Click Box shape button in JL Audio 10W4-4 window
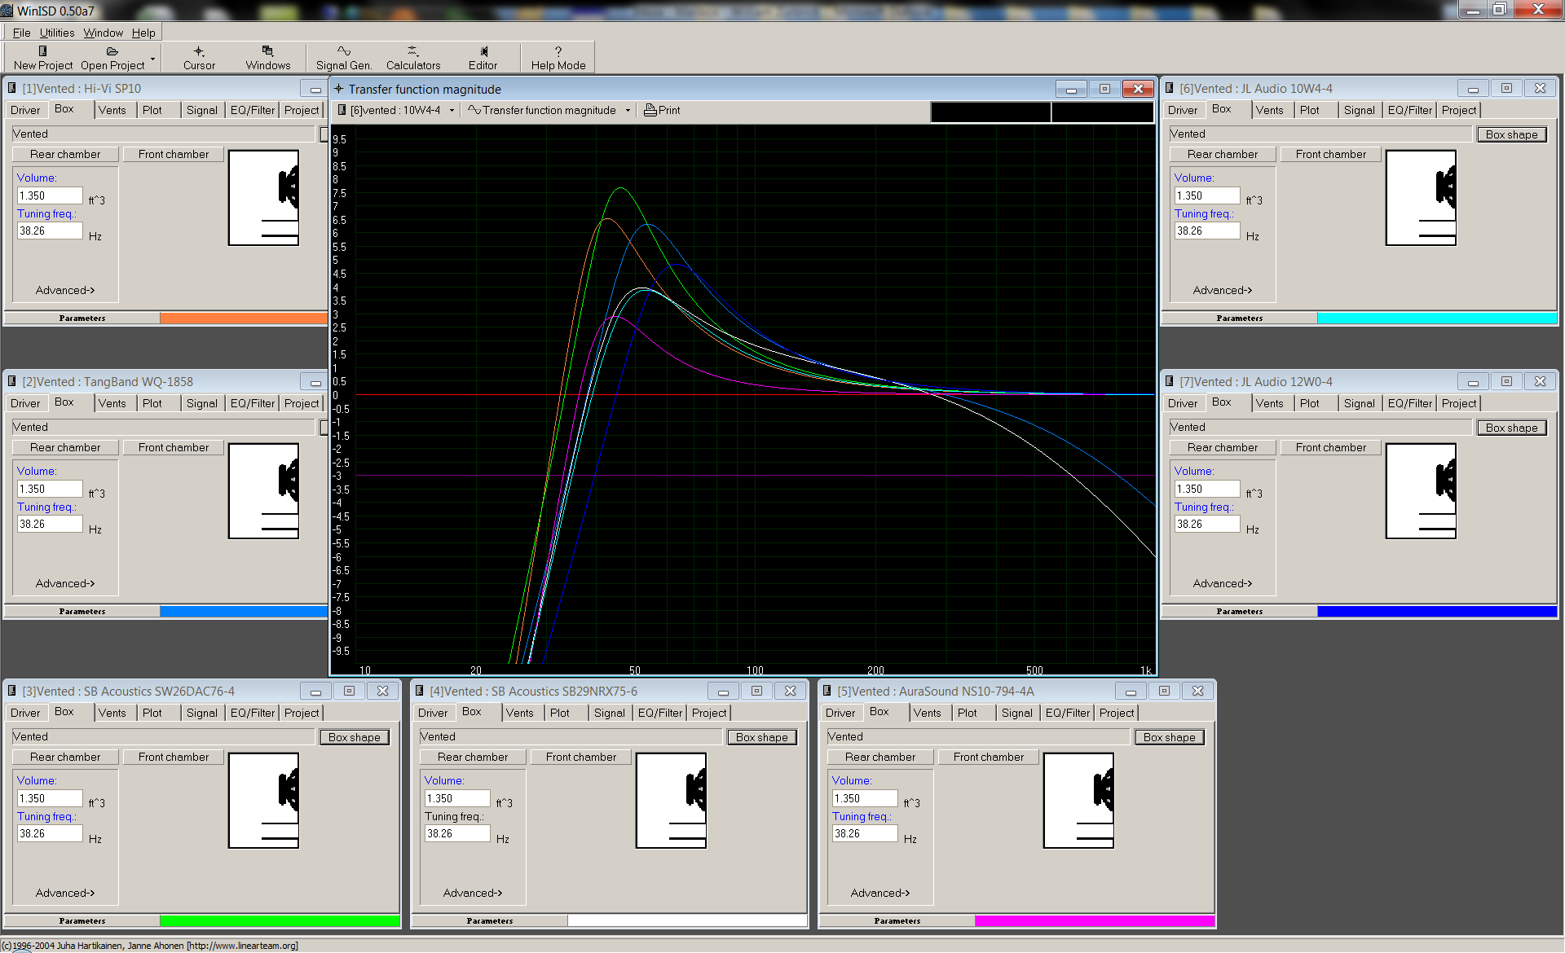The height and width of the screenshot is (953, 1565). [1512, 134]
